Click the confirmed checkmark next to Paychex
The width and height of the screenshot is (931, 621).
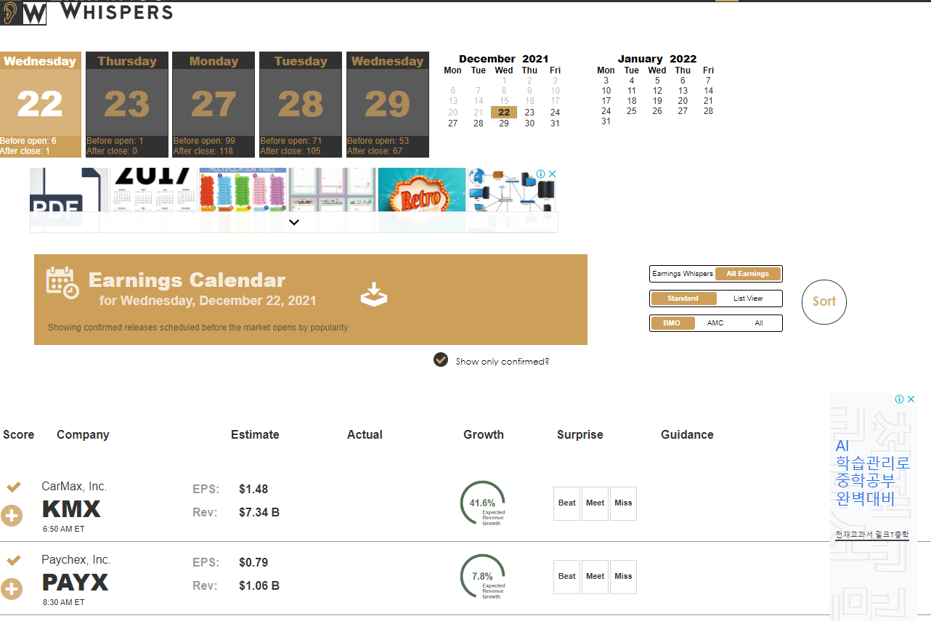pos(14,560)
